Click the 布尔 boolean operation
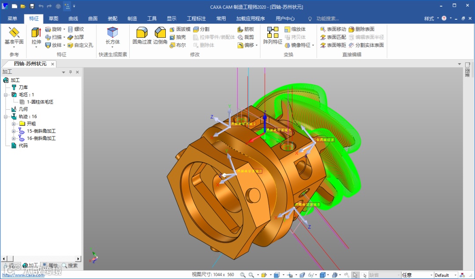This screenshot has height=279, width=475. pyautogui.click(x=178, y=45)
